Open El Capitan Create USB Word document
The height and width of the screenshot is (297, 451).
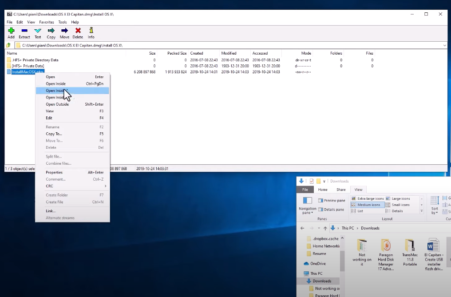434,254
